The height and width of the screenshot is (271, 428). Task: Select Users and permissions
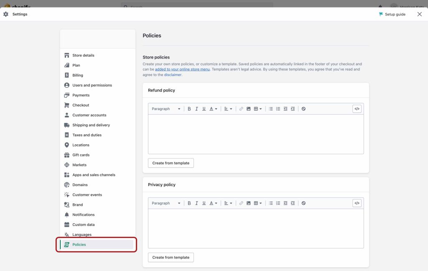(98, 85)
